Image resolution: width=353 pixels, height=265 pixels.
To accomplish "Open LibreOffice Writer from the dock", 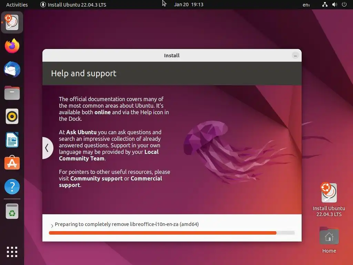I will click(12, 140).
